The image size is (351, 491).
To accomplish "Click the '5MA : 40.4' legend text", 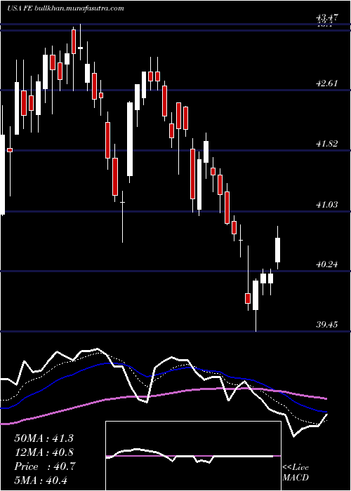I will 41,480.
